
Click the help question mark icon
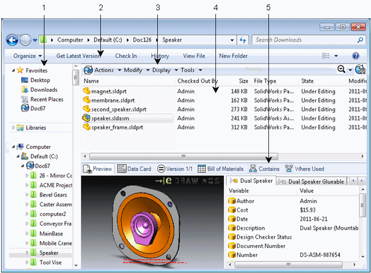pyautogui.click(x=356, y=56)
